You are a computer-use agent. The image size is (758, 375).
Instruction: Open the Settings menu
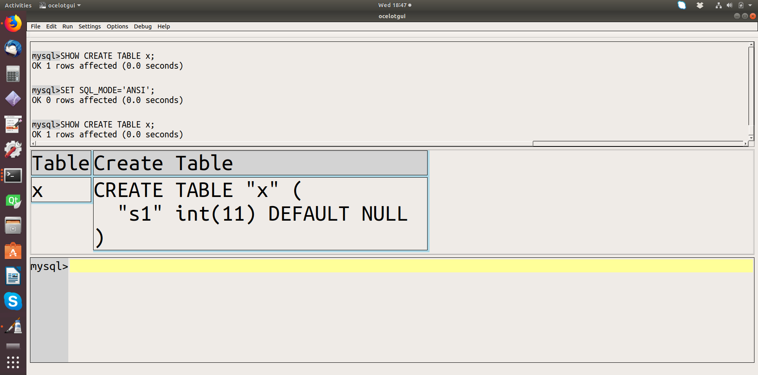click(90, 26)
